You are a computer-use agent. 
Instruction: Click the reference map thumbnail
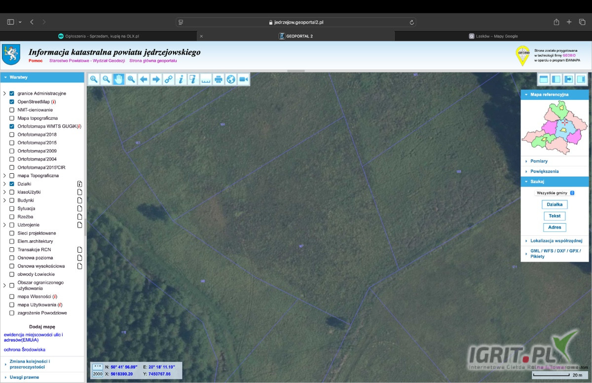555,127
